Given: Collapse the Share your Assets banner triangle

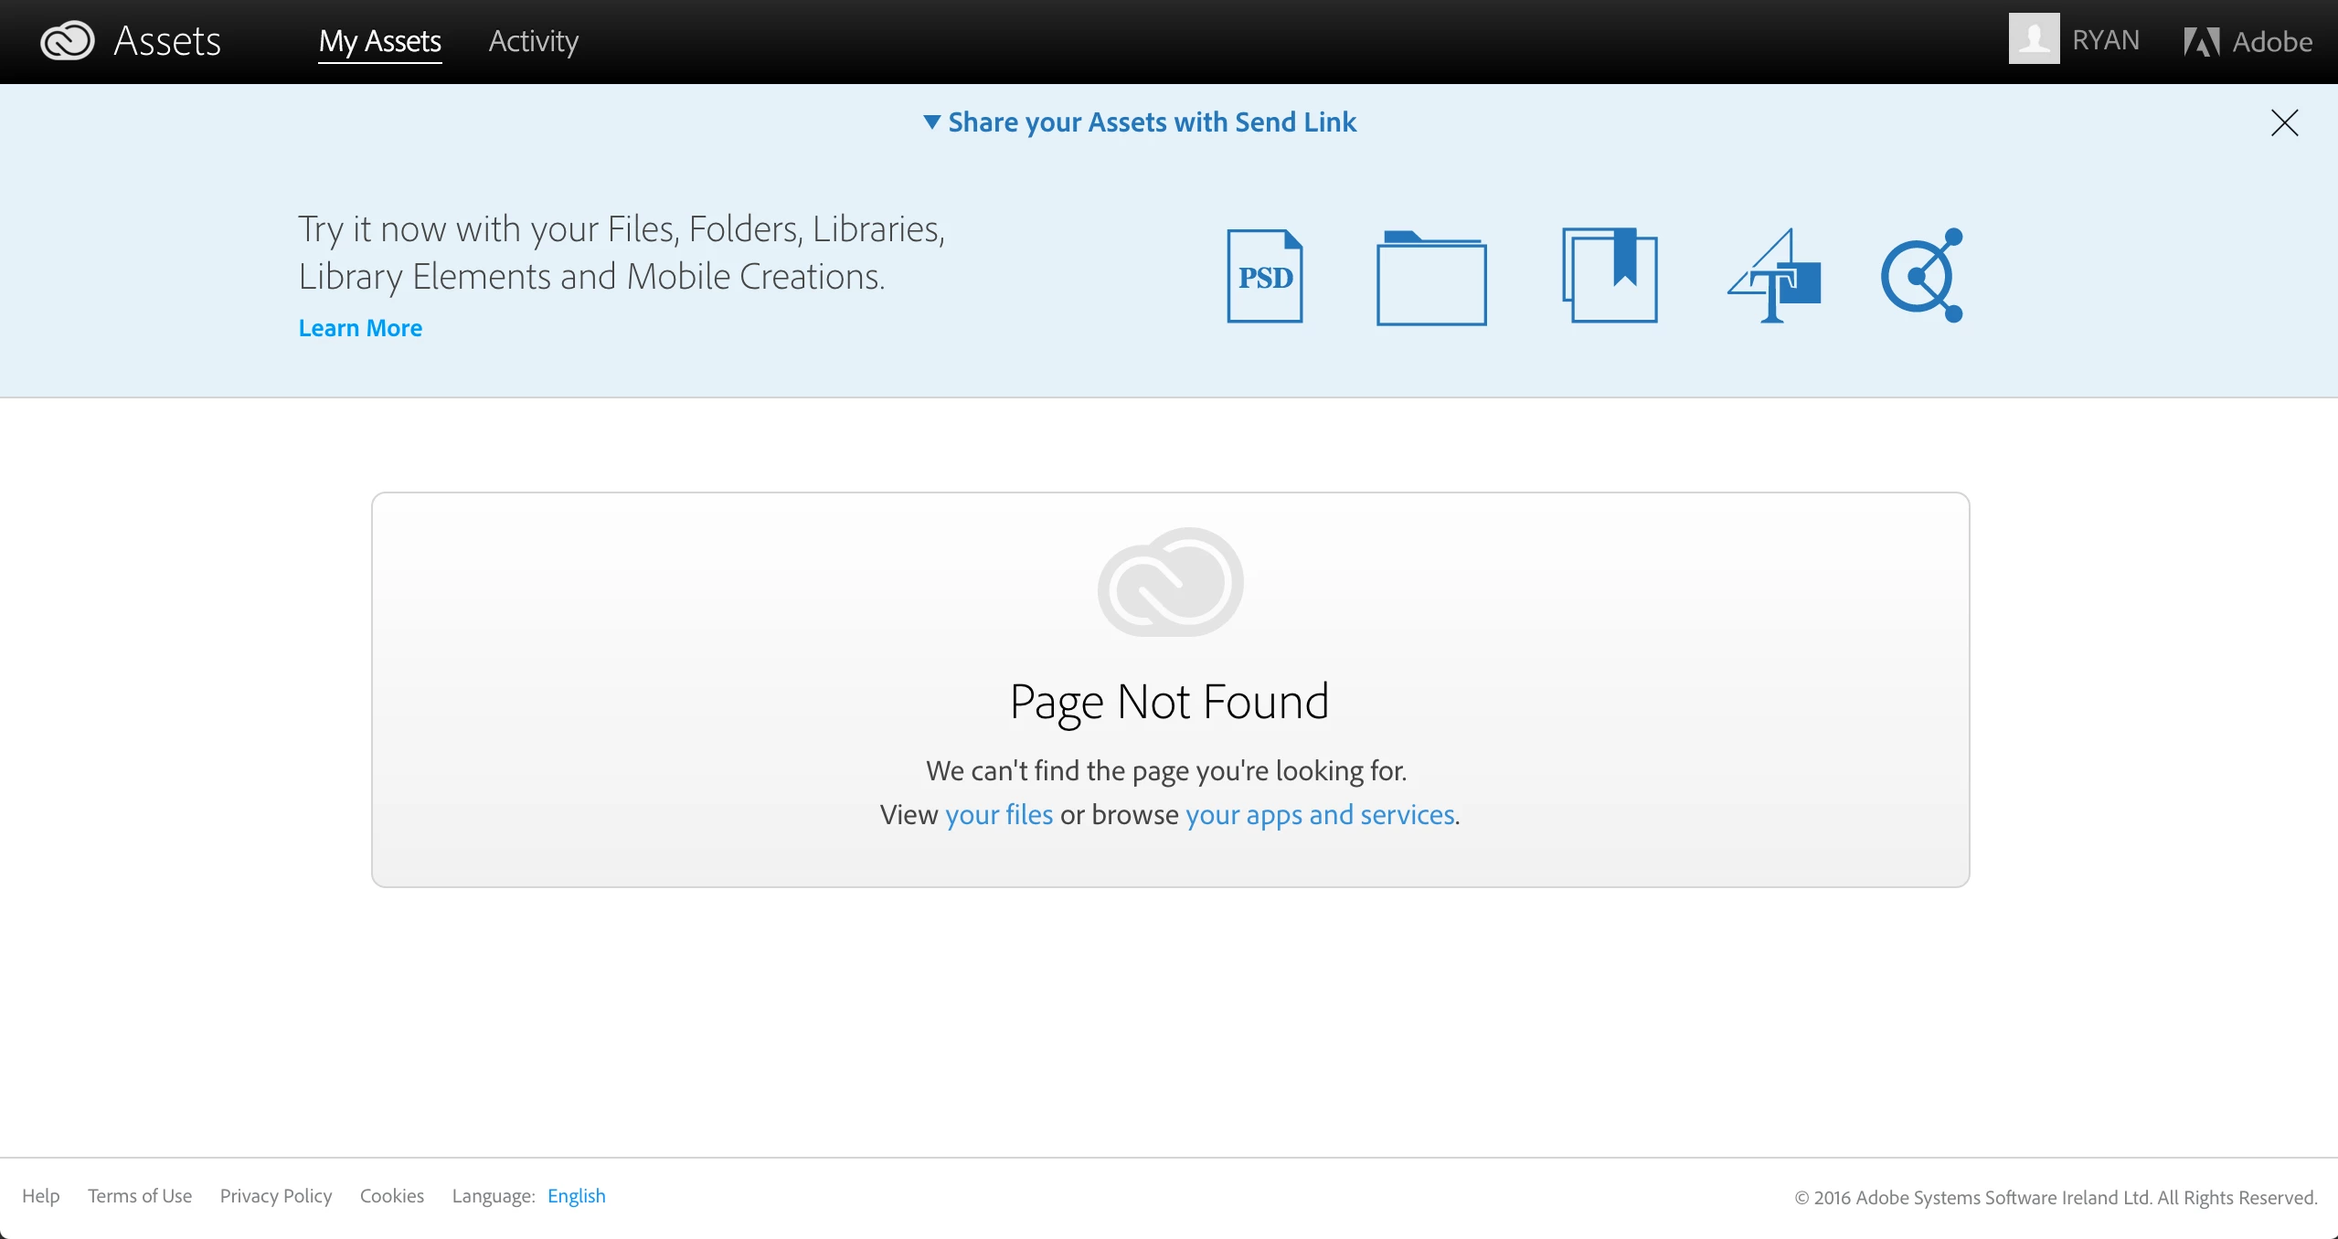Looking at the screenshot, I should 931,122.
